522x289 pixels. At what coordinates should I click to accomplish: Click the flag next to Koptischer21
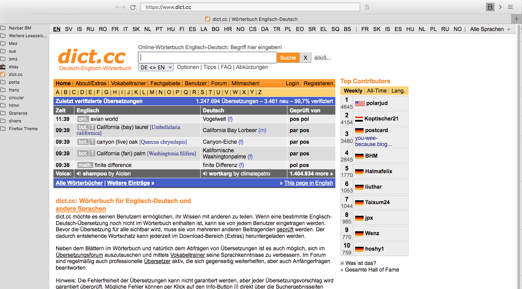coord(359,119)
